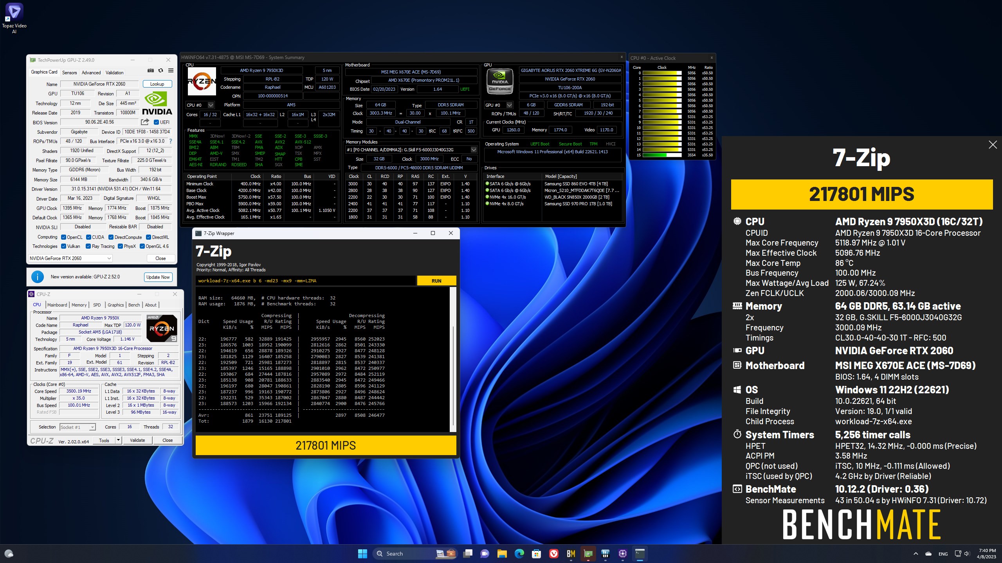The width and height of the screenshot is (1002, 563).
Task: Click the Validate button in CPU-Z
Action: (x=137, y=440)
